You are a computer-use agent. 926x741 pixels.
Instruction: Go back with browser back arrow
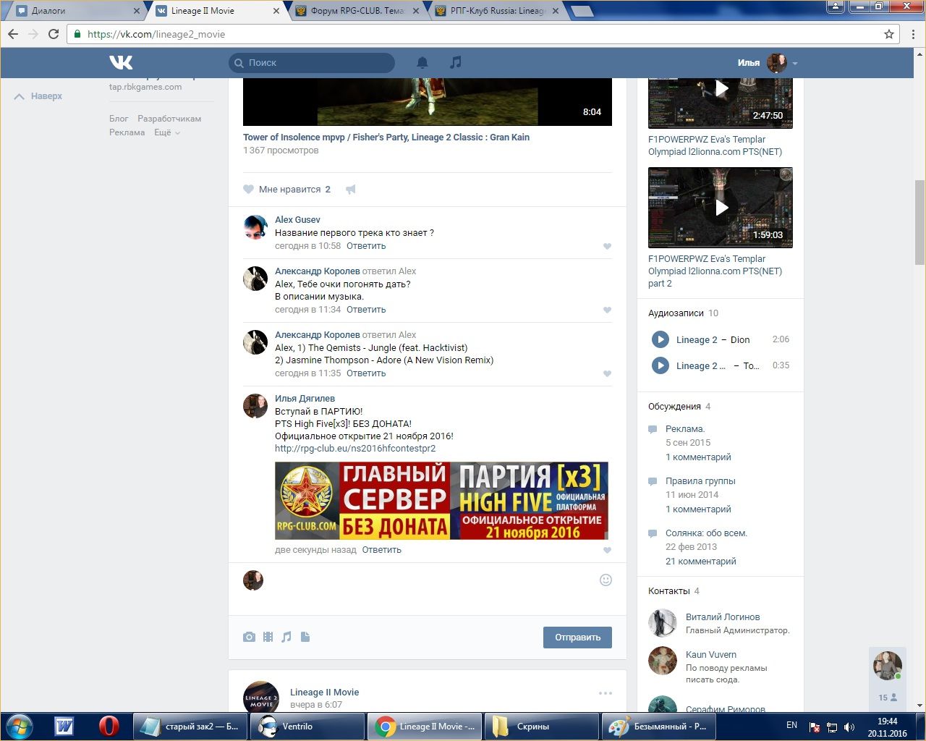pos(13,34)
